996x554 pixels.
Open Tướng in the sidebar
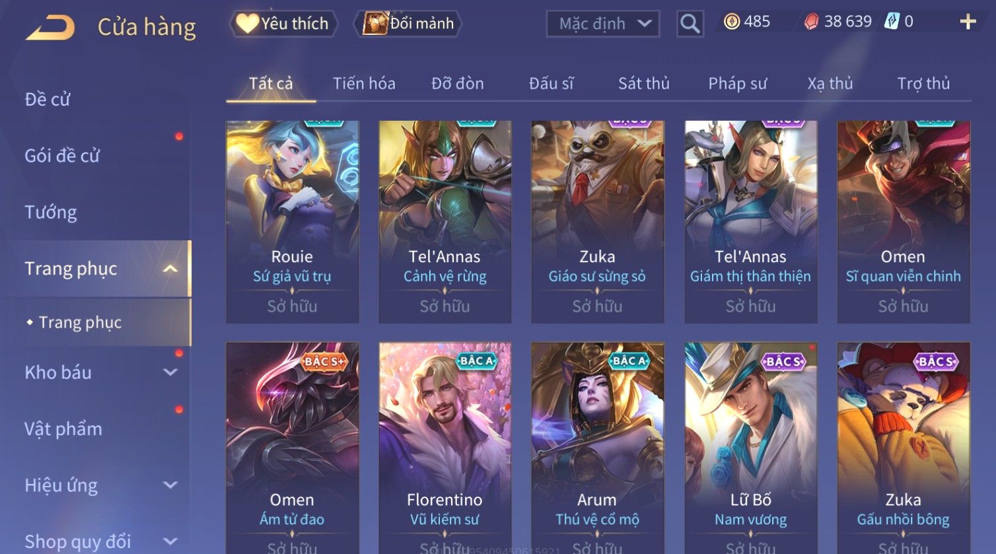(51, 213)
